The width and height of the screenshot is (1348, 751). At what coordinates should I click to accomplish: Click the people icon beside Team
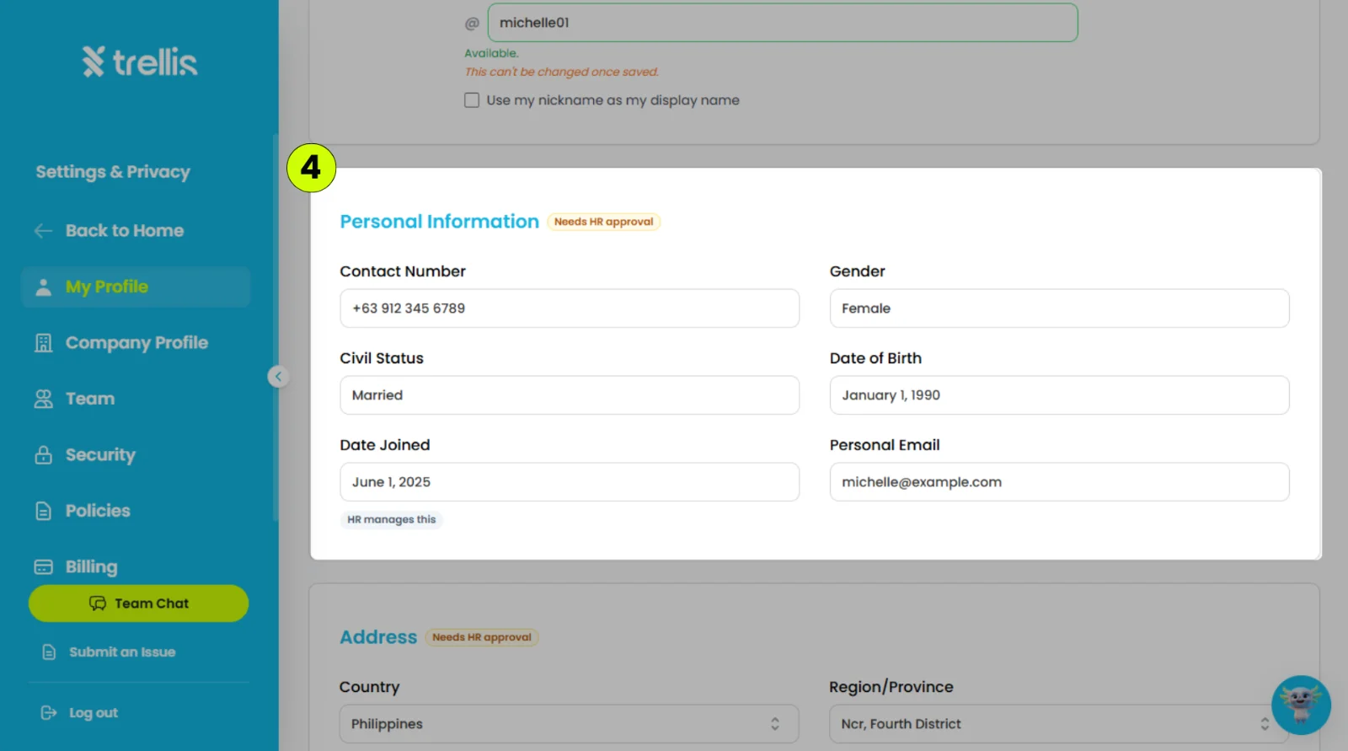(x=43, y=399)
